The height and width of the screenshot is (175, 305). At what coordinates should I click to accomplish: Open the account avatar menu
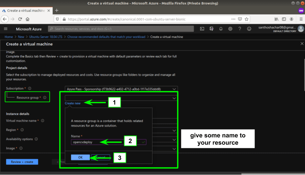click(x=301, y=29)
